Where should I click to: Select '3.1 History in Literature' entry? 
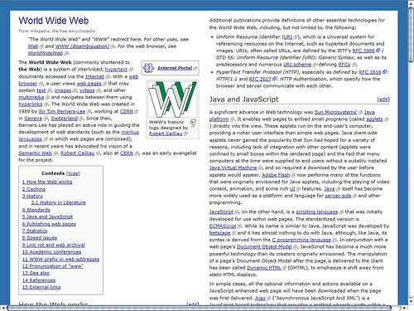tap(58, 202)
